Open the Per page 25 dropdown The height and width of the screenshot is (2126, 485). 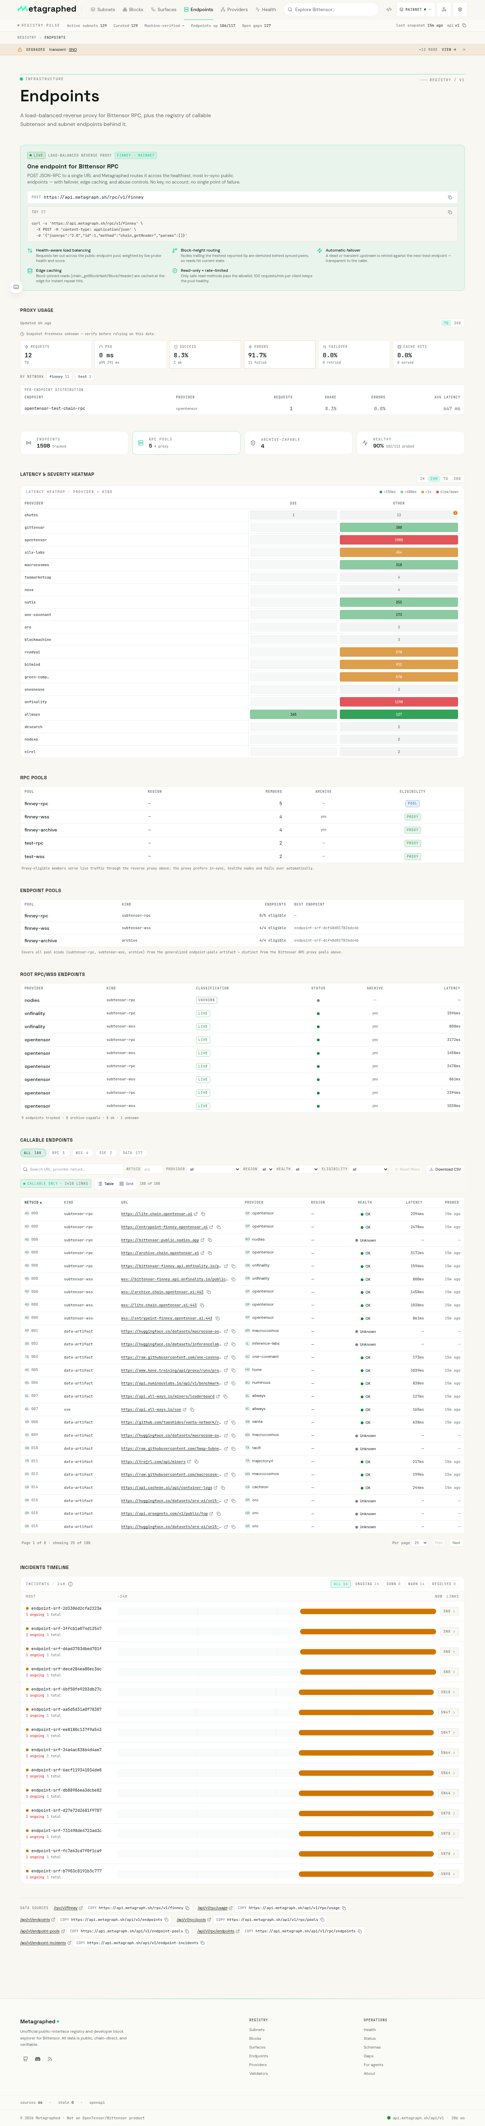[x=421, y=1542]
